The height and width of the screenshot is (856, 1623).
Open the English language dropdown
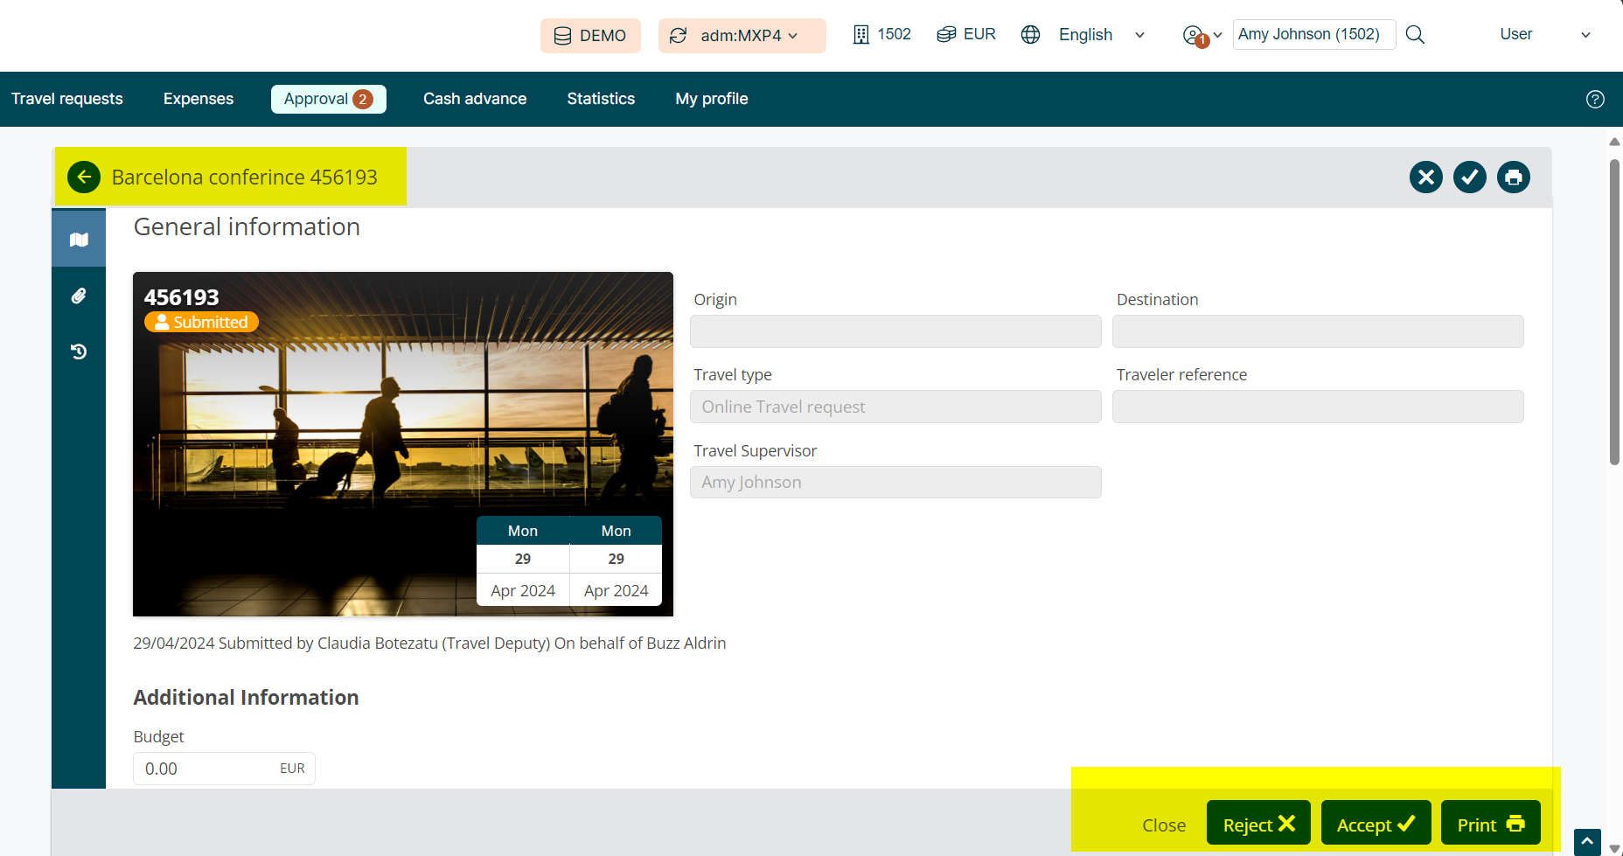1100,35
